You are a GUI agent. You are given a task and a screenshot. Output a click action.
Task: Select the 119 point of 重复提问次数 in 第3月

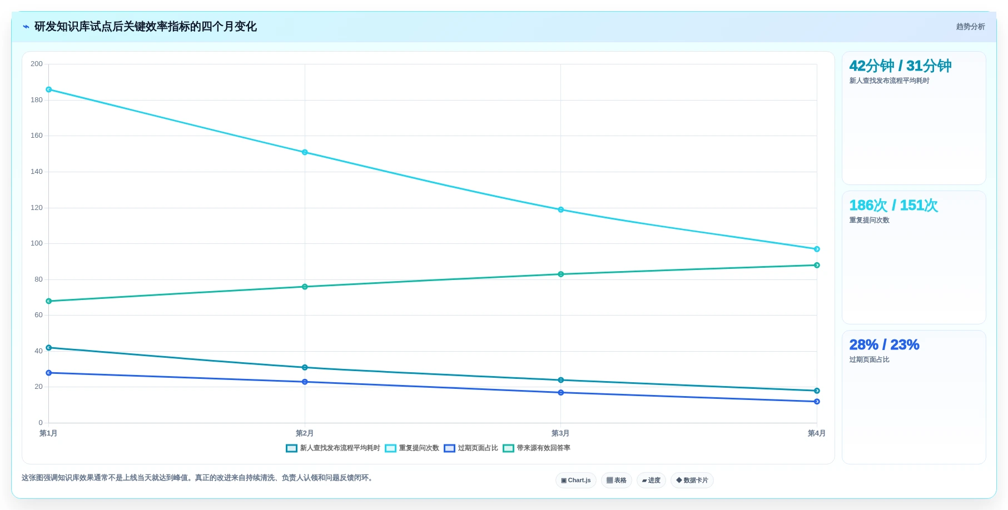pos(561,209)
